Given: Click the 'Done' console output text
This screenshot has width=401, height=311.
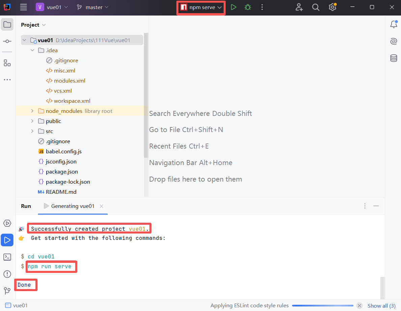Looking at the screenshot, I should tap(24, 285).
